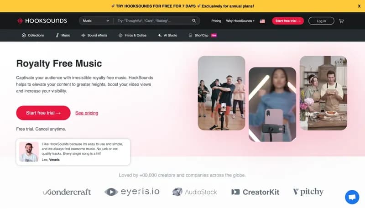
Task: Click the dancing group video thumbnail
Action: (221, 93)
